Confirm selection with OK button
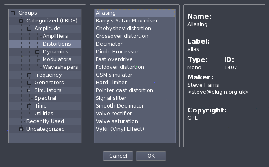269x167 pixels. (x=151, y=156)
